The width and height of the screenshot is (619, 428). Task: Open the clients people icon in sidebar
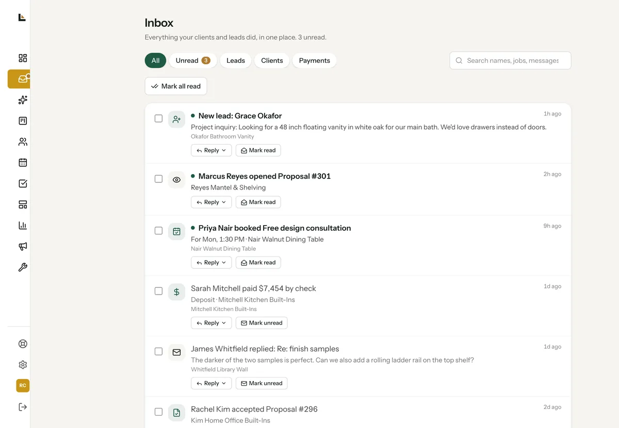click(23, 142)
